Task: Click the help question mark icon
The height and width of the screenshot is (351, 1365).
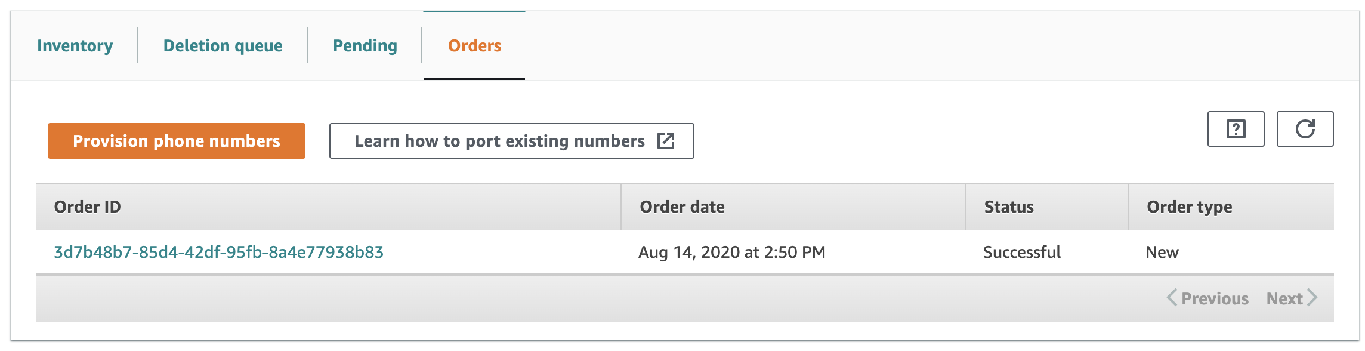Action: coord(1236,129)
